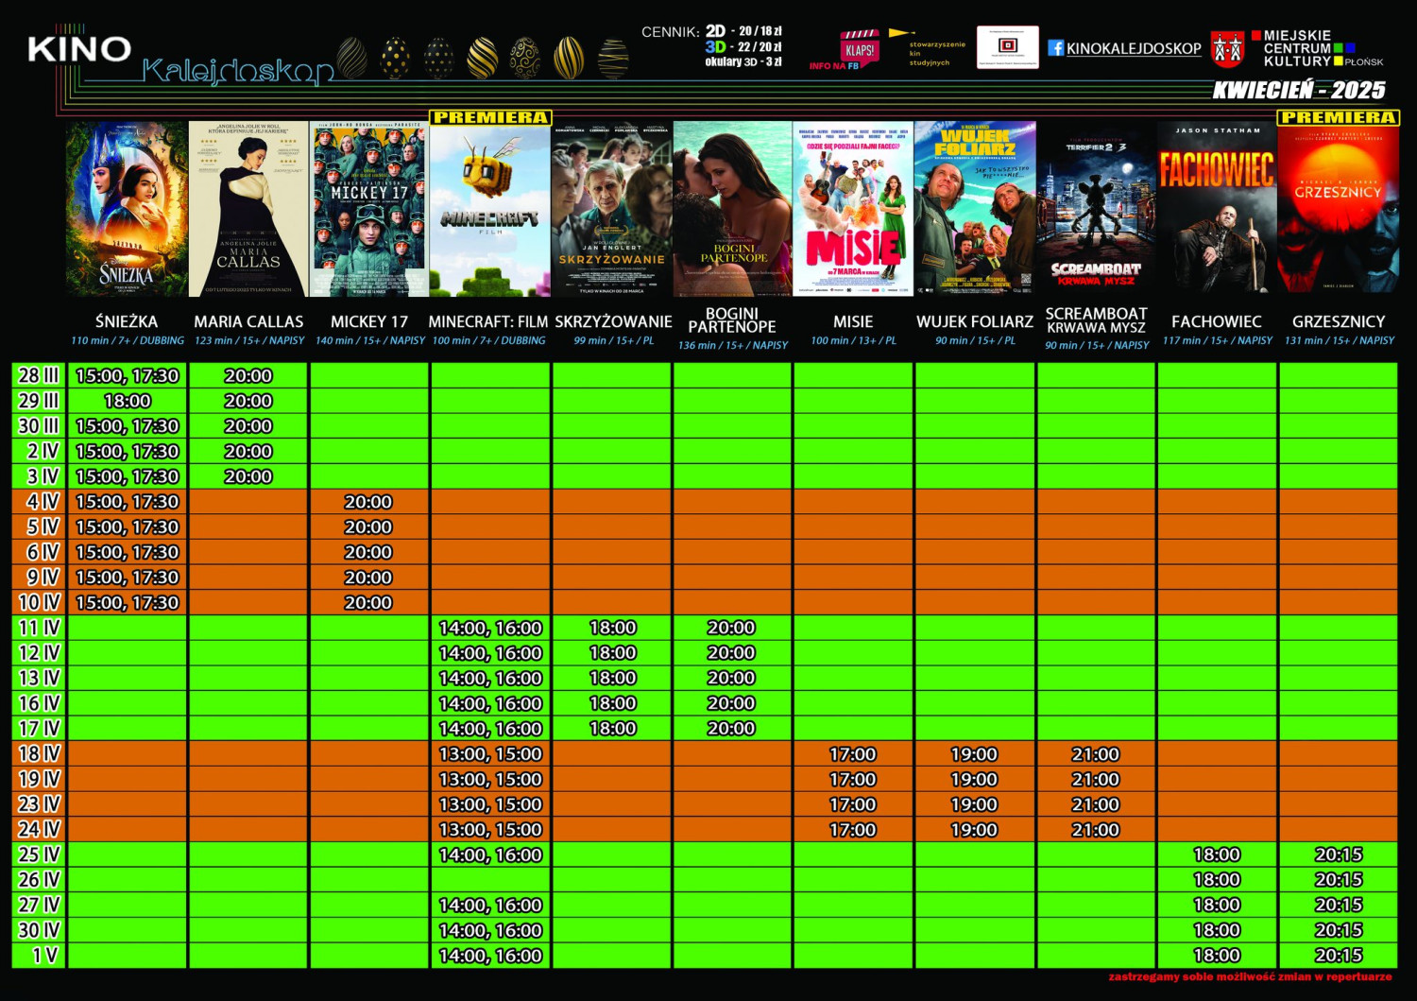Click '140 min / 15+ / NAPISY' under Mickey 17
The height and width of the screenshot is (1001, 1417).
tap(370, 340)
